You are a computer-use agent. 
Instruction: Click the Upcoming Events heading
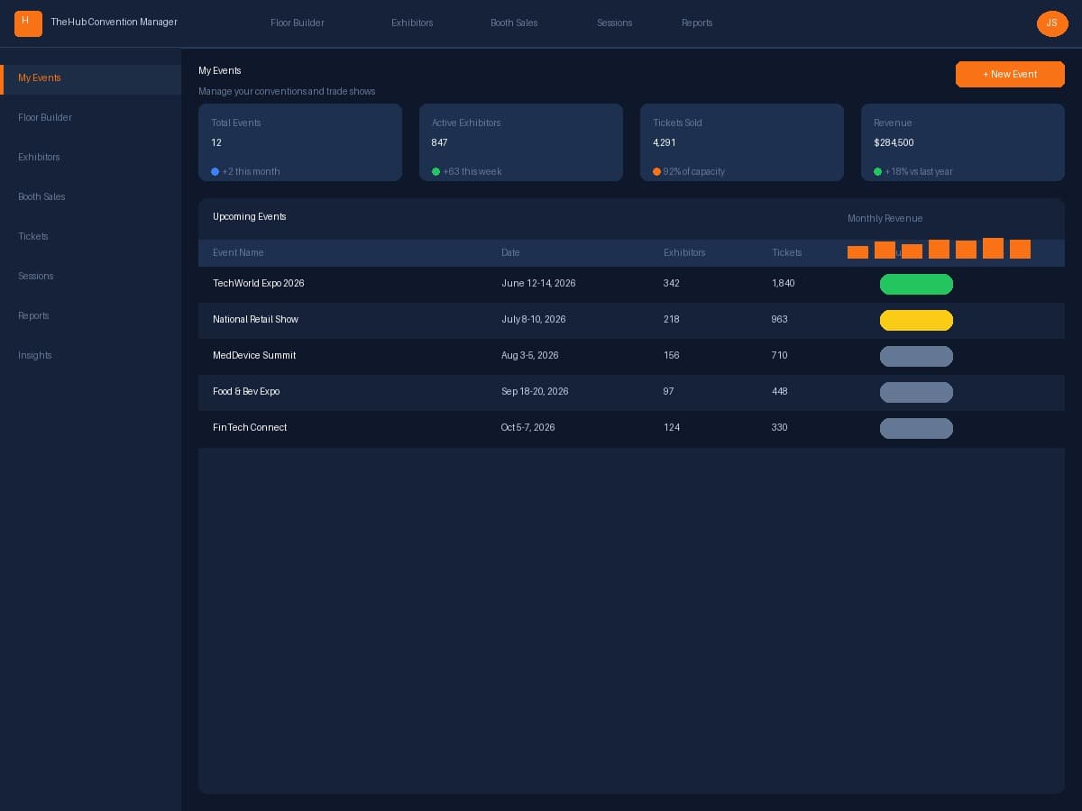tap(250, 217)
